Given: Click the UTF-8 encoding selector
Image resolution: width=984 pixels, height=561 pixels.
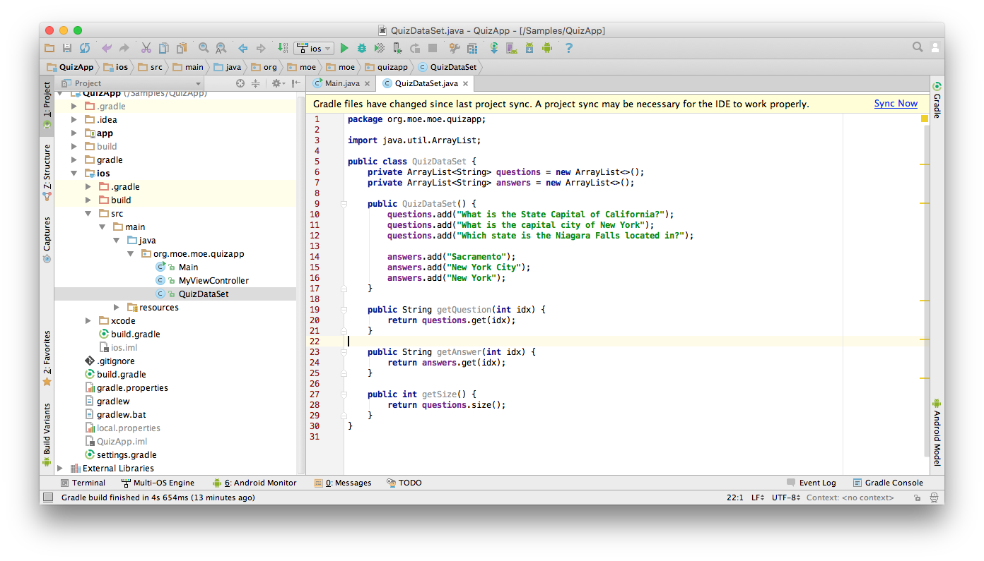Looking at the screenshot, I should pyautogui.click(x=785, y=497).
